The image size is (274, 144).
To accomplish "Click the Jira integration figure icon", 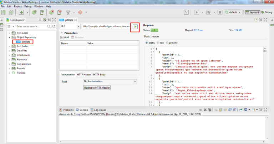I will coord(68,12).
